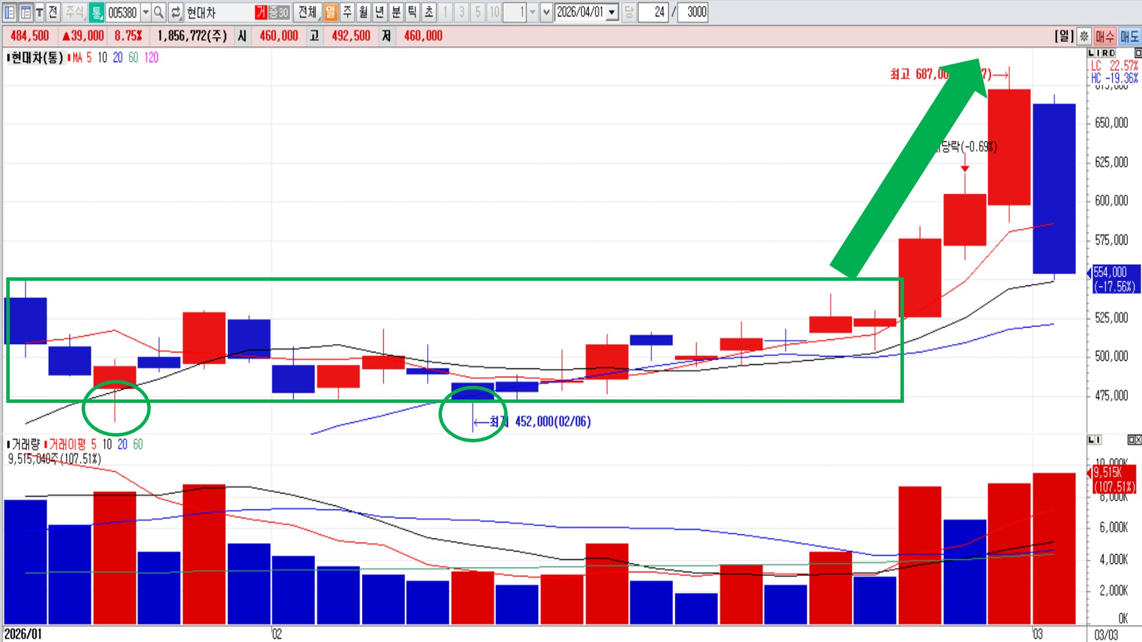Screen dimensions: 1142x642
Task: Click the T text tool icon
Action: (x=39, y=12)
